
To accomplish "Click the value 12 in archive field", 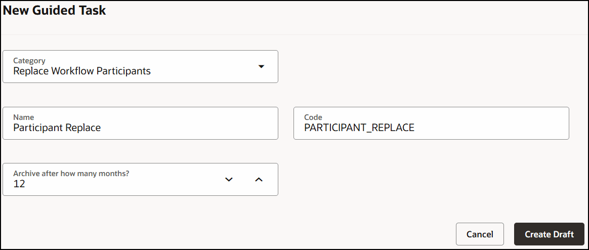I will pos(19,184).
